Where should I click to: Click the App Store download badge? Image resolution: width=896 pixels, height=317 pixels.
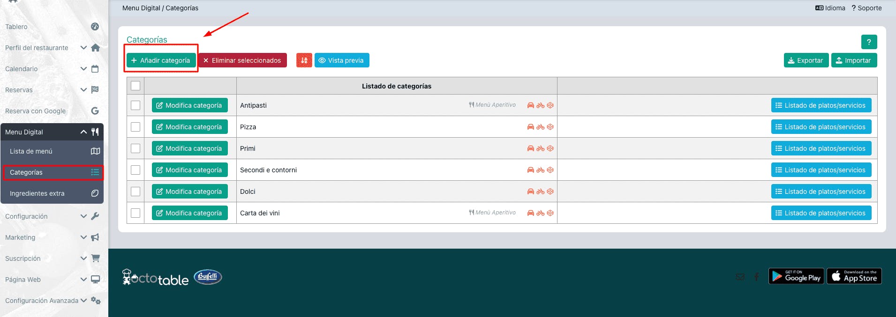coord(854,276)
